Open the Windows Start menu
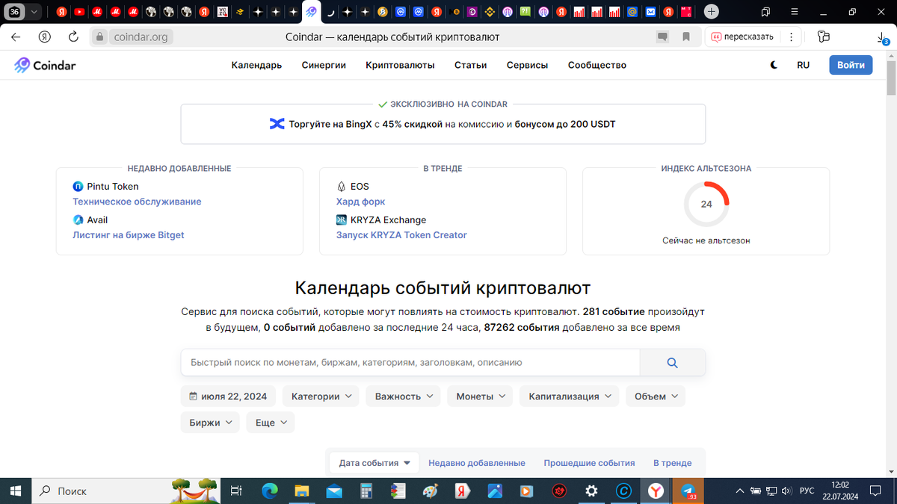897x504 pixels. (16, 491)
